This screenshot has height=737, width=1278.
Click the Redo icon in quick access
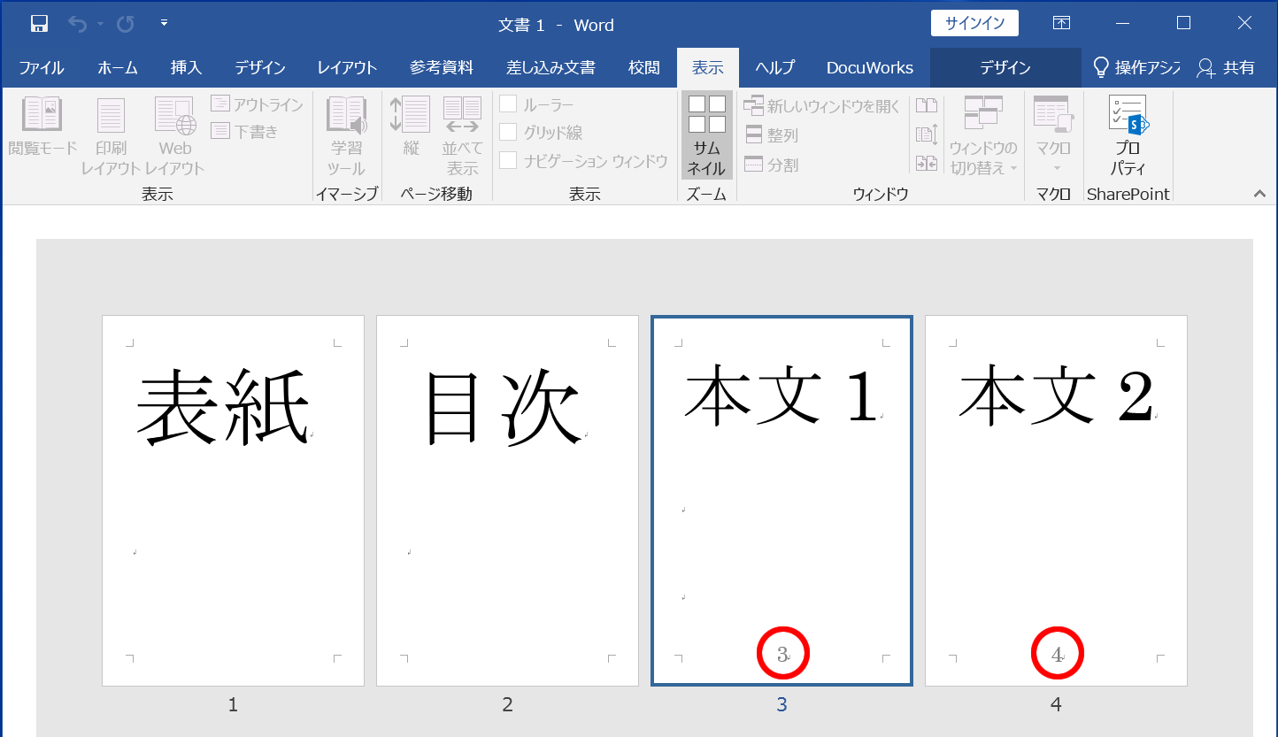(126, 24)
